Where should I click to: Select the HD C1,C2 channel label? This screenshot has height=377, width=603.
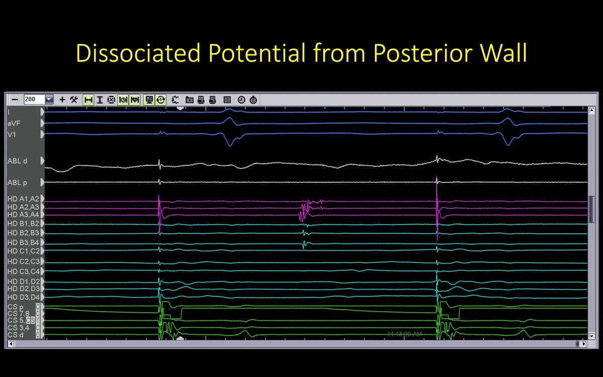(23, 250)
